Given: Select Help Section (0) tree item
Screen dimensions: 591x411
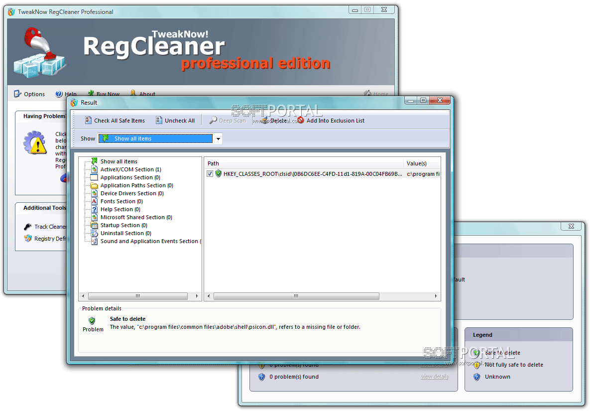Looking at the screenshot, I should click(120, 209).
